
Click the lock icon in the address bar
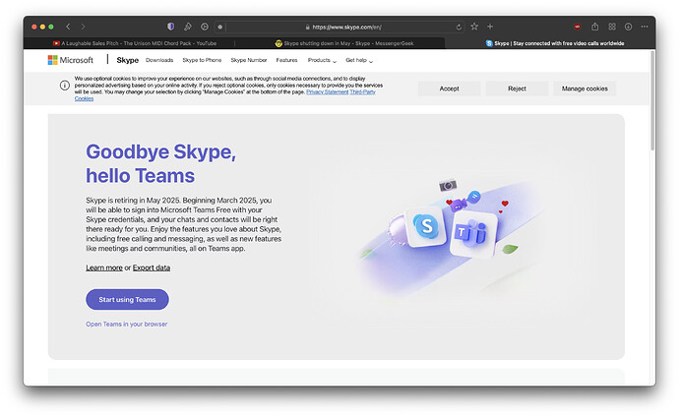307,27
